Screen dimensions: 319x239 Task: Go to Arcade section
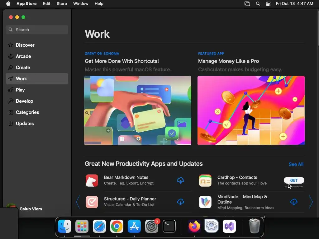click(37, 56)
